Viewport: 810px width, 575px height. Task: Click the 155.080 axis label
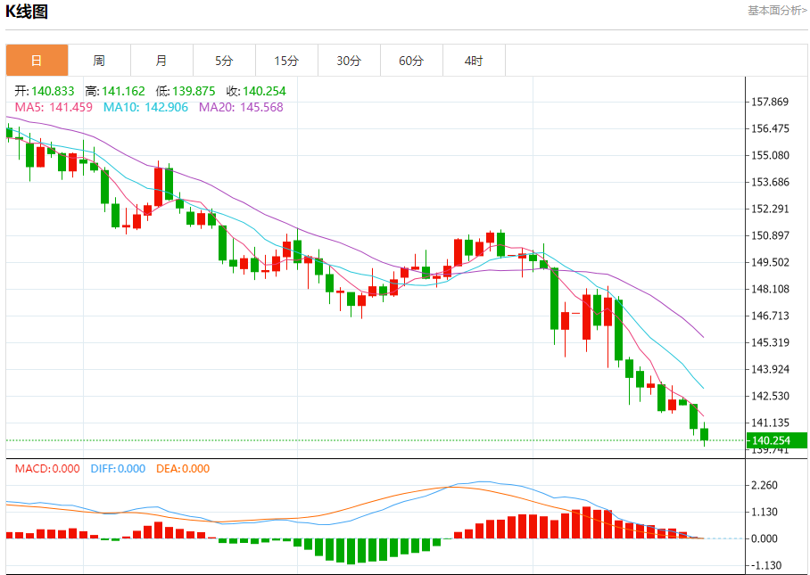pos(770,155)
